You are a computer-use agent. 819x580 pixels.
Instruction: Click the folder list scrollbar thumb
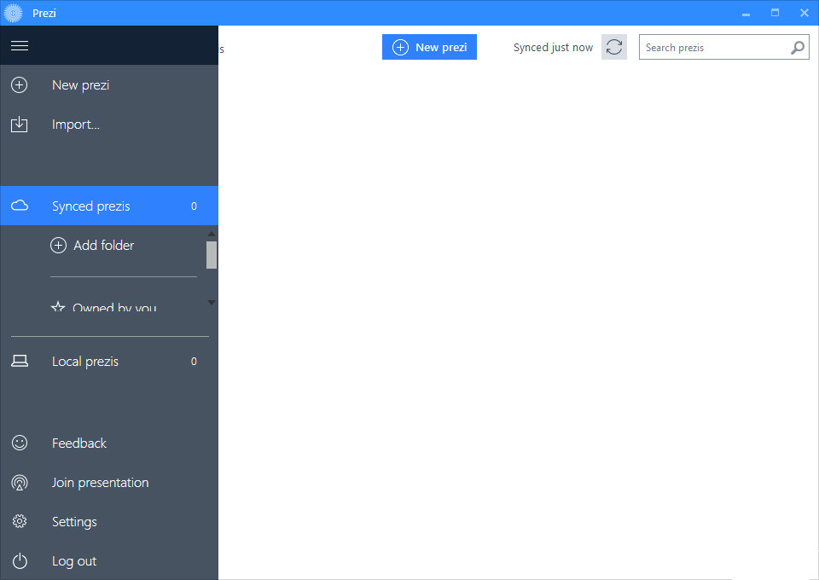pos(212,255)
